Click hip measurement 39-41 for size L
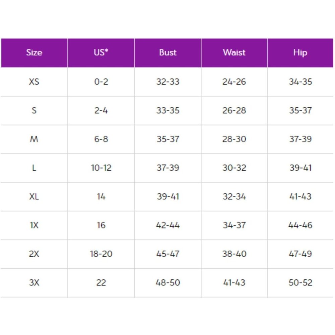The image size is (335, 335). (300, 168)
